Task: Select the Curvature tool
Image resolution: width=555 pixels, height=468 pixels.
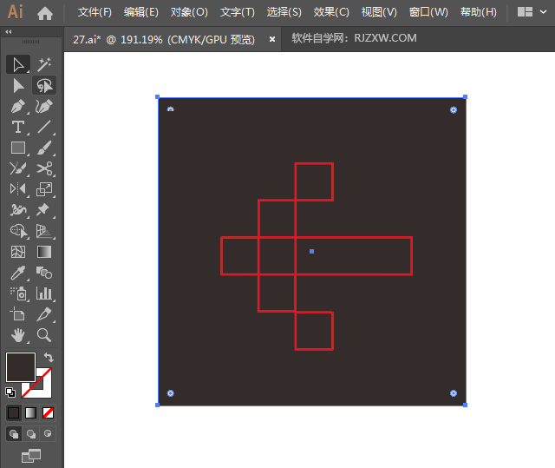Action: [44, 106]
